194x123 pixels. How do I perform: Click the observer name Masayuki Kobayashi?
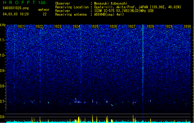(111, 3)
